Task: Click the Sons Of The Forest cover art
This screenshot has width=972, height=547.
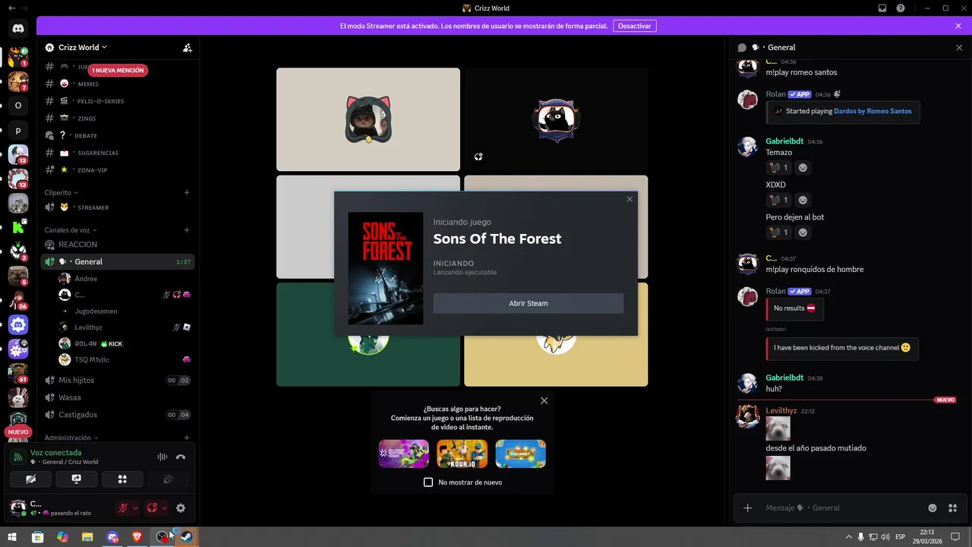Action: coord(386,268)
